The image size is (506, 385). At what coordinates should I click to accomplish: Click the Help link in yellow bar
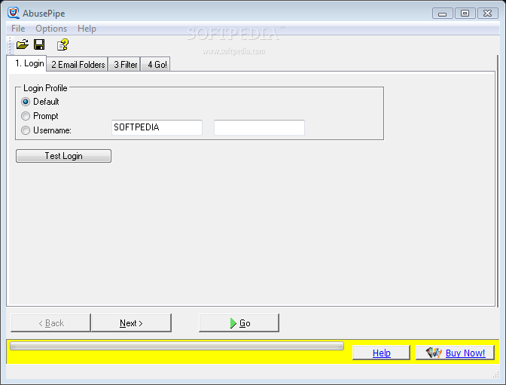click(x=381, y=353)
